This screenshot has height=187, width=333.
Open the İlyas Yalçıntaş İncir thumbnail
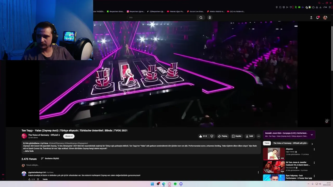pos(274,177)
